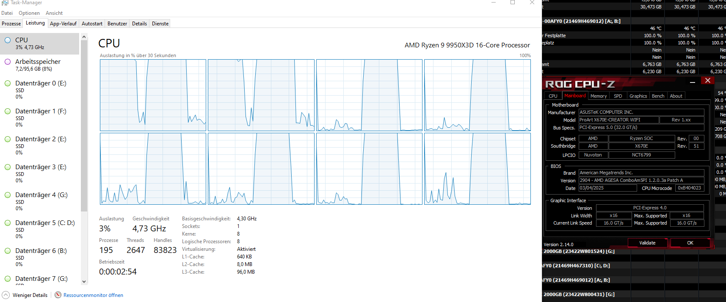Click the Validate button in CPU-Z
Image resolution: width=726 pixels, height=302 pixels.
(647, 243)
